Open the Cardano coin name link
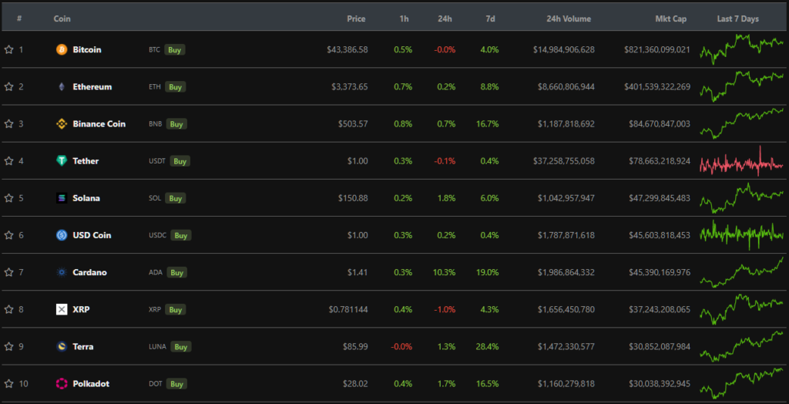789x404 pixels. point(89,272)
